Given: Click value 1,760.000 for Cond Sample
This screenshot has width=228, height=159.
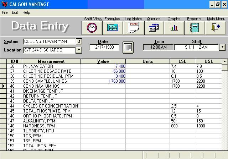Looking at the screenshot, I should click(x=103, y=81).
